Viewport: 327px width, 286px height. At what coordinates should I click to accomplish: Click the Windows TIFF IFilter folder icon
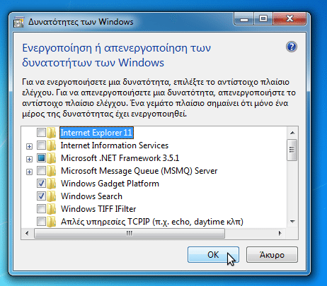coord(51,209)
